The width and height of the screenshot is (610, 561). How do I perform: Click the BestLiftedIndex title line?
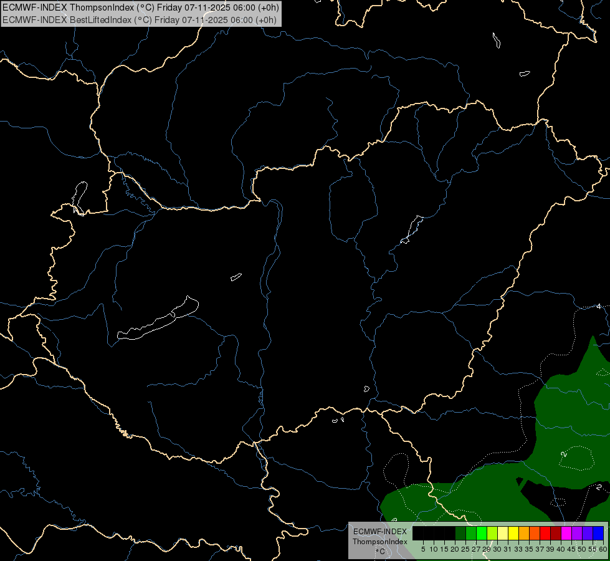pyautogui.click(x=140, y=20)
